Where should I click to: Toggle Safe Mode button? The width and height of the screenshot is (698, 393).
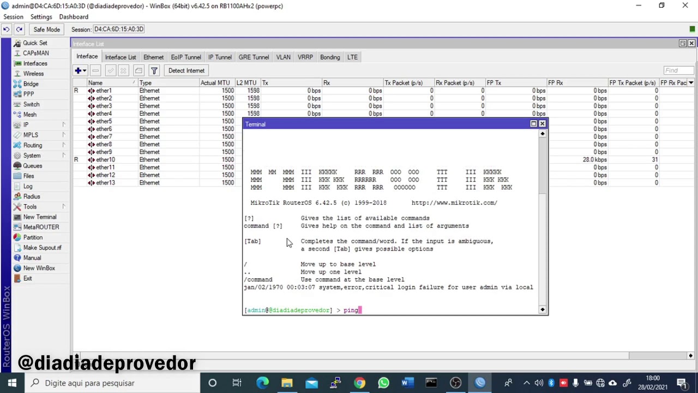coord(46,29)
